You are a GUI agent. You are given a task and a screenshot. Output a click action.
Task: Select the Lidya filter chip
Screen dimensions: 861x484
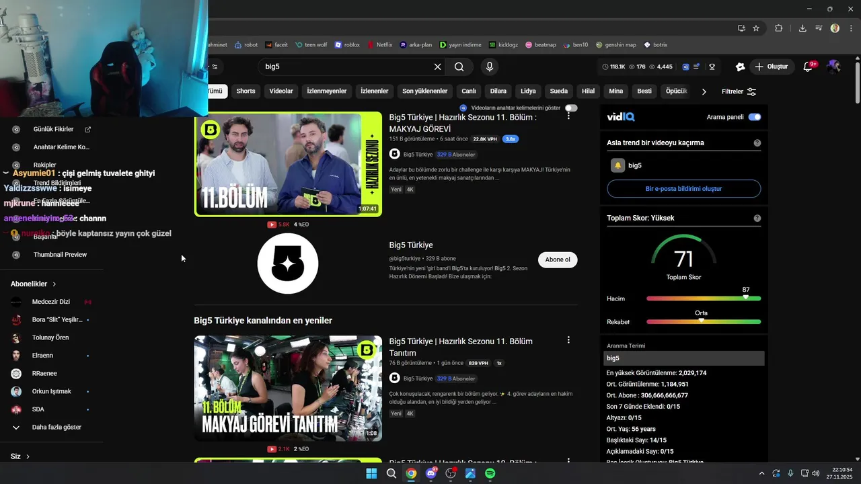click(x=528, y=91)
